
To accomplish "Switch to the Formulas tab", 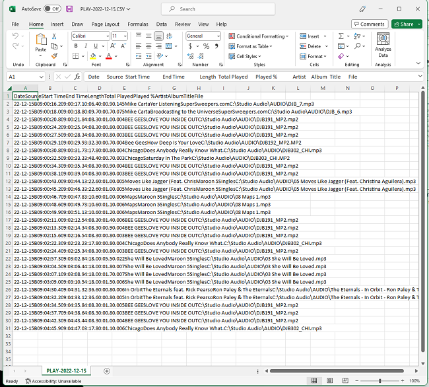I will point(138,24).
